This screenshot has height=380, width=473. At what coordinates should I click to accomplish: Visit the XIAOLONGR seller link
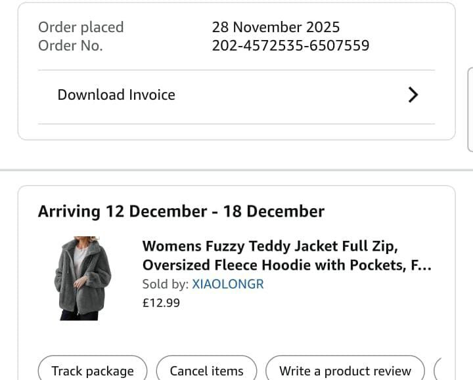(x=227, y=284)
